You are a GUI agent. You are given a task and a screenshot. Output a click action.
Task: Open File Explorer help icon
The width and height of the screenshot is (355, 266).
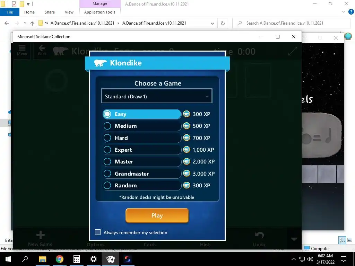pyautogui.click(x=351, y=12)
